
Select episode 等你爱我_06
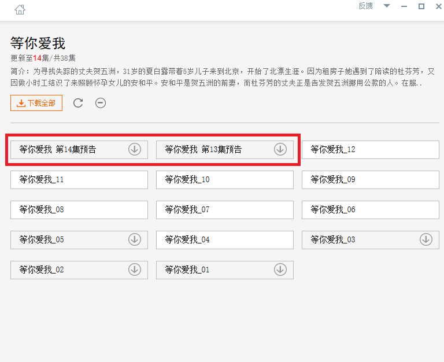tap(371, 209)
